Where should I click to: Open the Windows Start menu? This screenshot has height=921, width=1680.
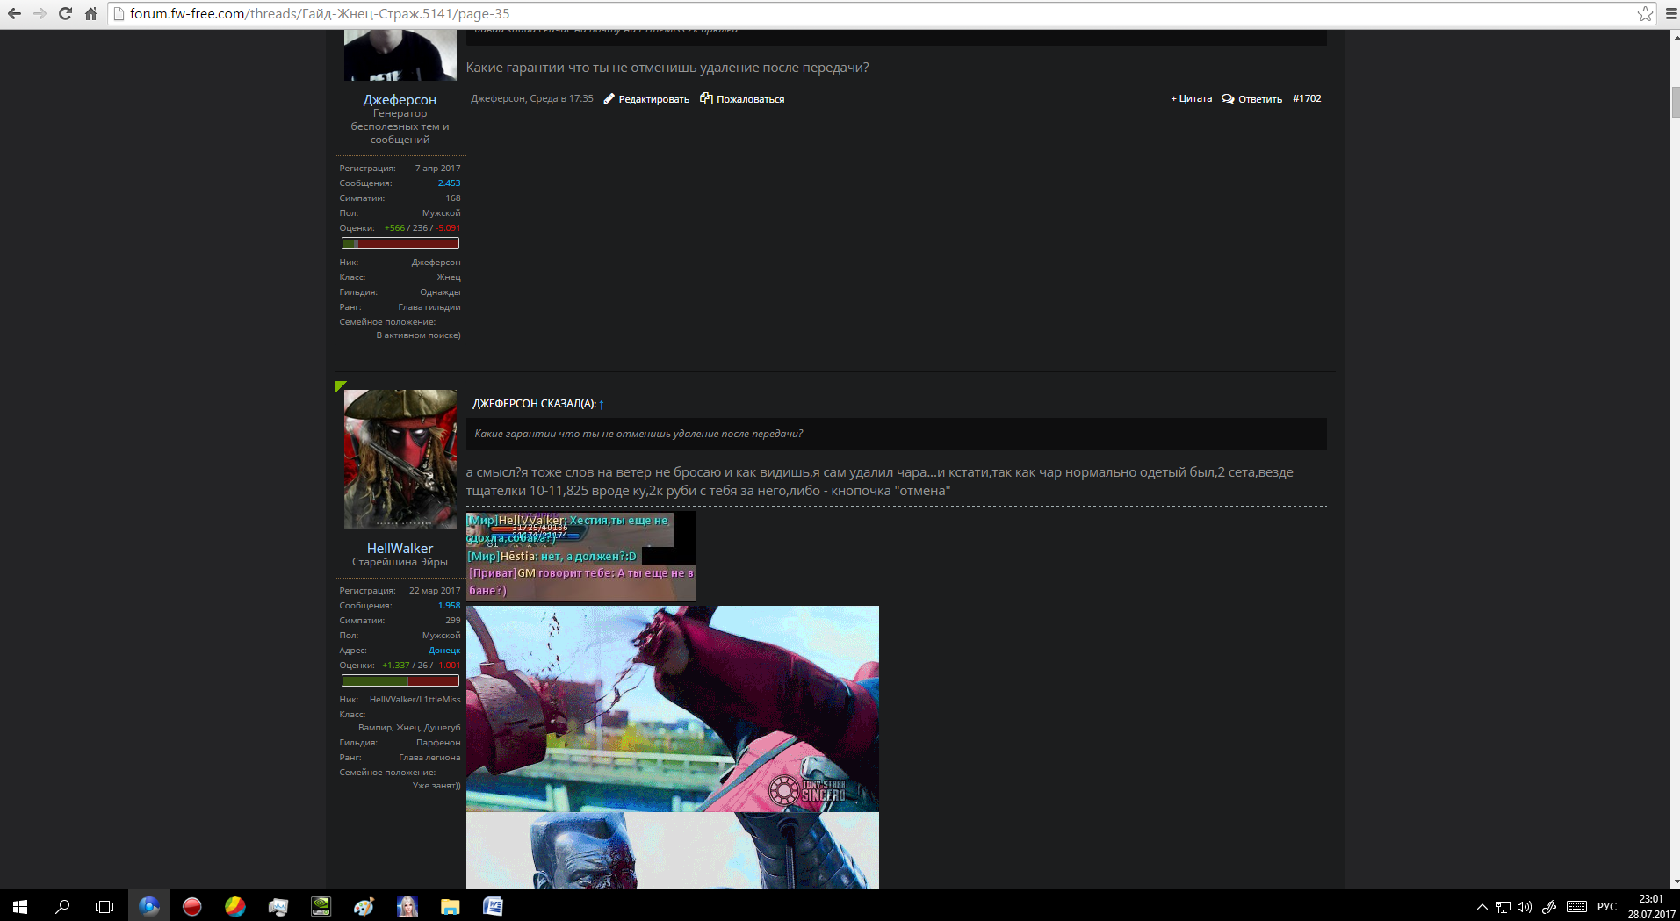click(20, 906)
